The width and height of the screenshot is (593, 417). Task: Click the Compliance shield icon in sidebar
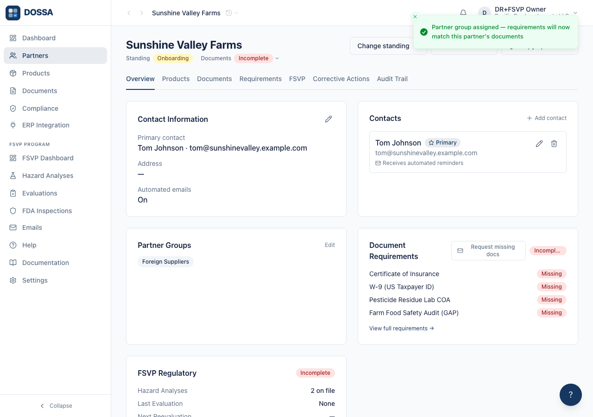coord(13,108)
